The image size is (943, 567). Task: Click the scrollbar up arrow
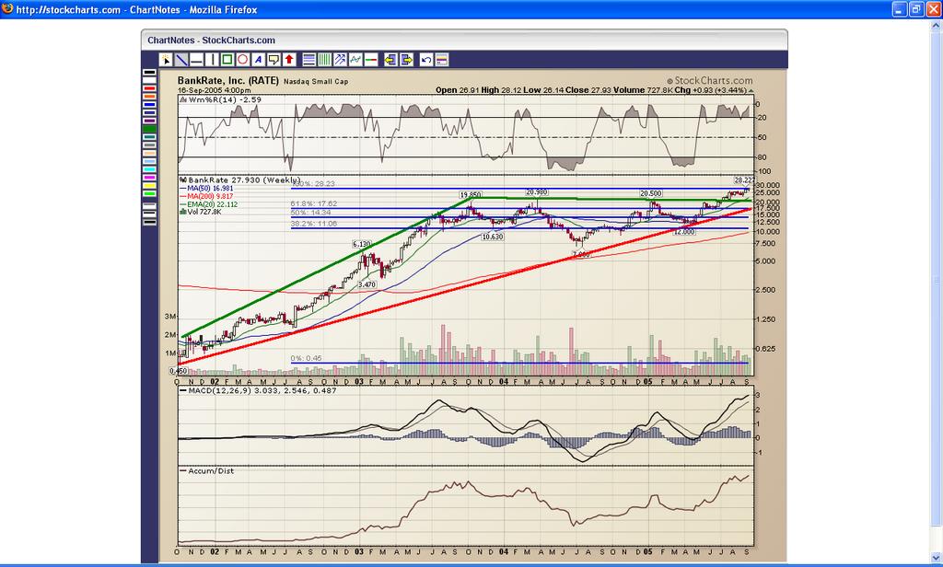tap(936, 26)
